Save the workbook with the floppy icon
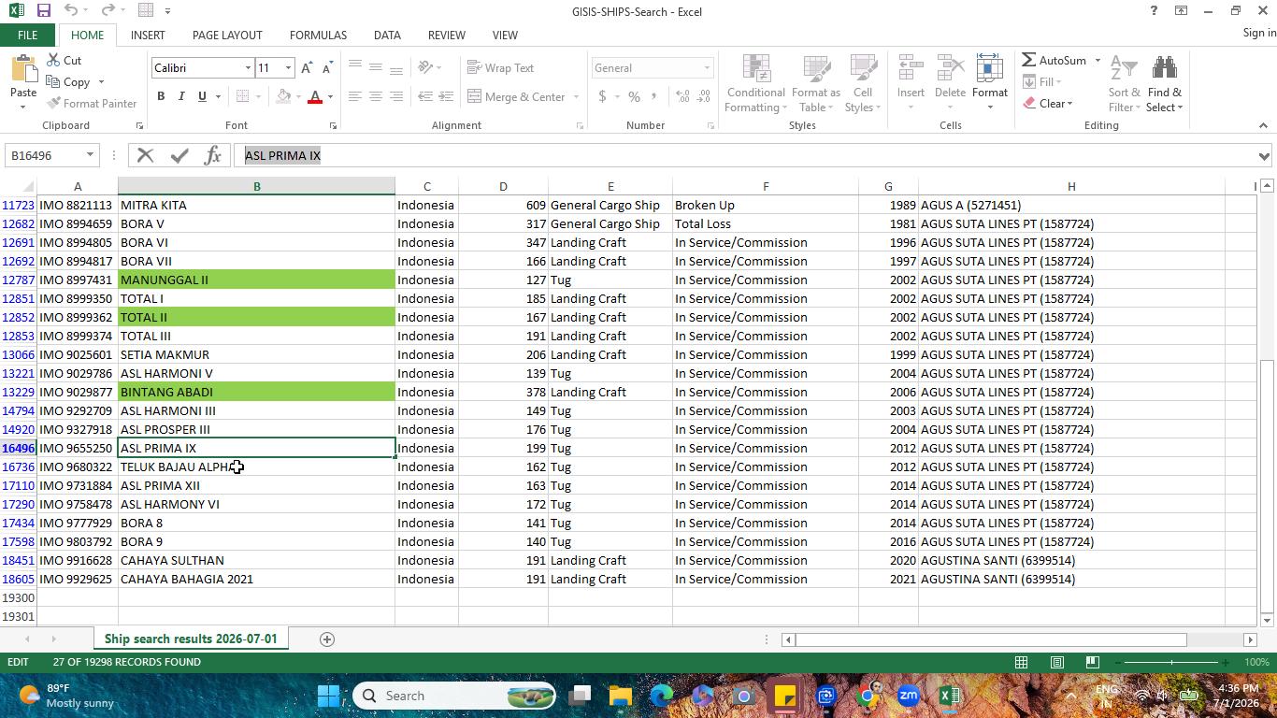1277x718 pixels. coord(43,10)
